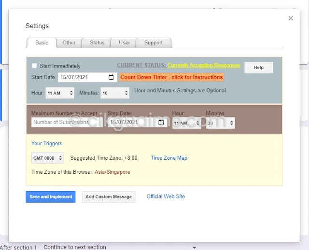Open the stop Hour dropdown
Screen dimensions: 309x250
[x=186, y=123]
